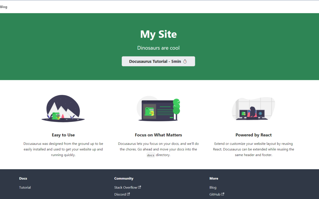The height and width of the screenshot is (199, 319).
Task: Click the Powered by React heading
Action: (x=253, y=135)
